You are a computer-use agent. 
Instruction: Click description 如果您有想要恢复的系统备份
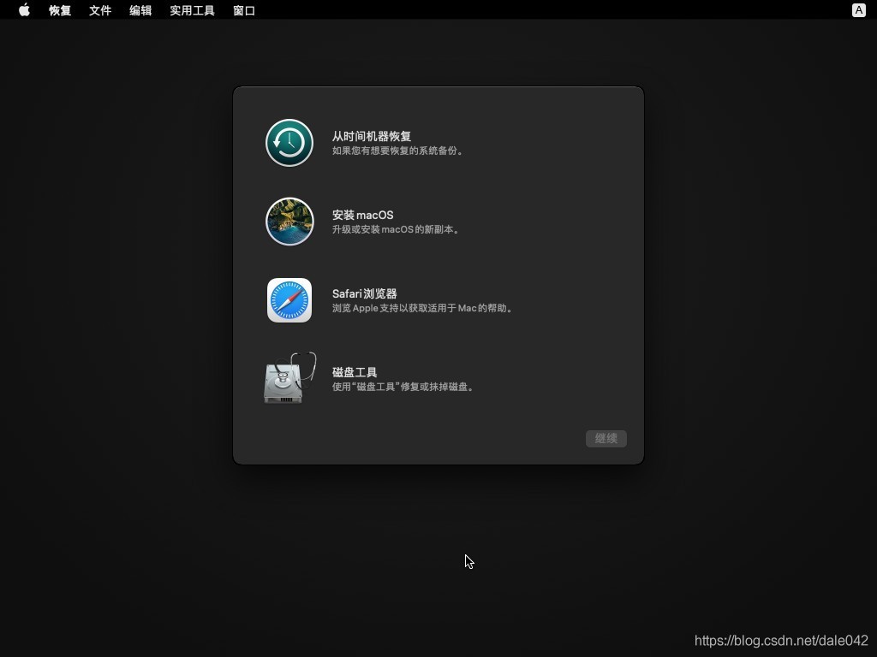(397, 151)
